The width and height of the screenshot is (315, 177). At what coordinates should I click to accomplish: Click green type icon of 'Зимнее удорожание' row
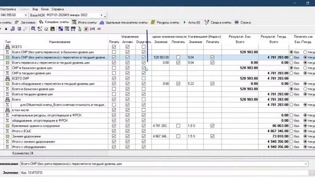[7, 136]
